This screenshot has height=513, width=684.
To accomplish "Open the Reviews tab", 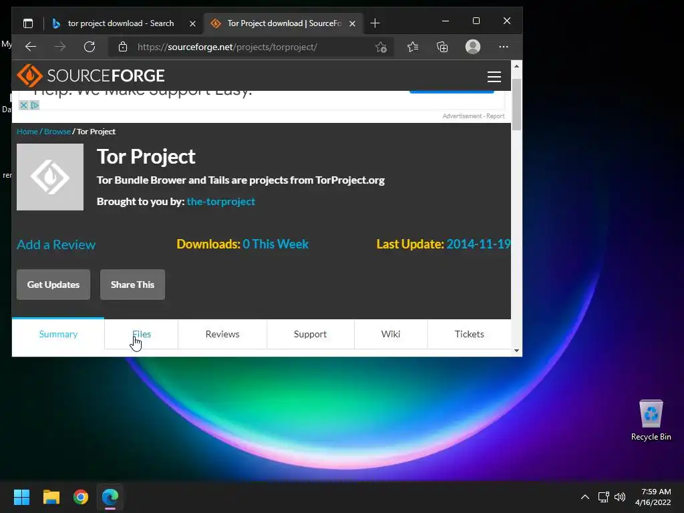I will [222, 334].
